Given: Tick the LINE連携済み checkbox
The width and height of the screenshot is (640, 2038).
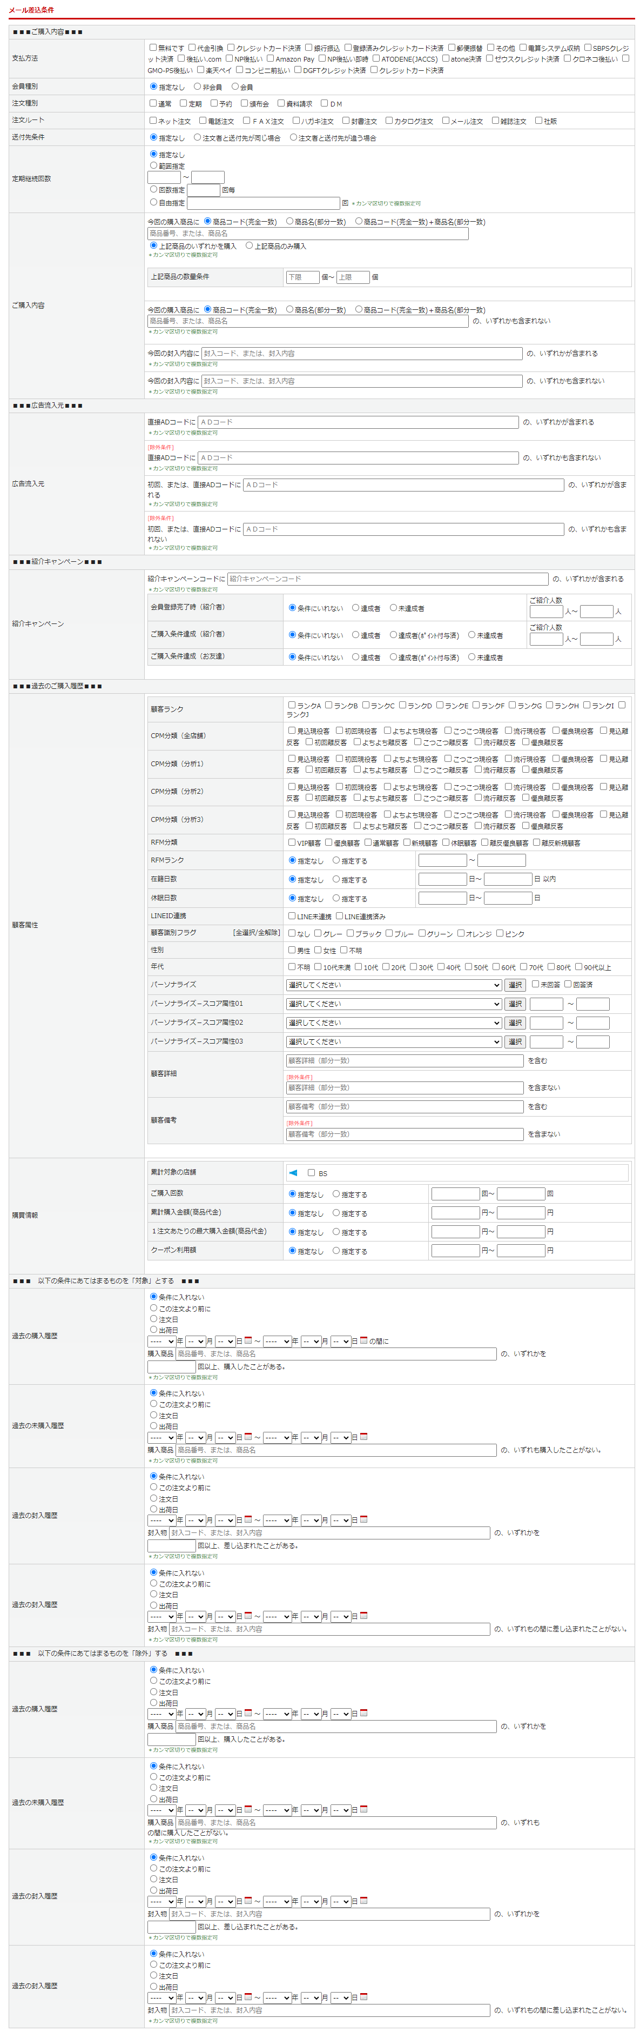Looking at the screenshot, I should [x=340, y=916].
